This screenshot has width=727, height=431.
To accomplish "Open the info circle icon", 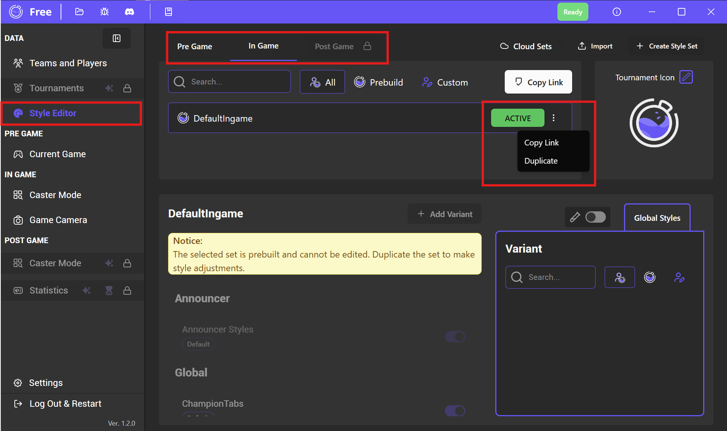I will pyautogui.click(x=616, y=12).
